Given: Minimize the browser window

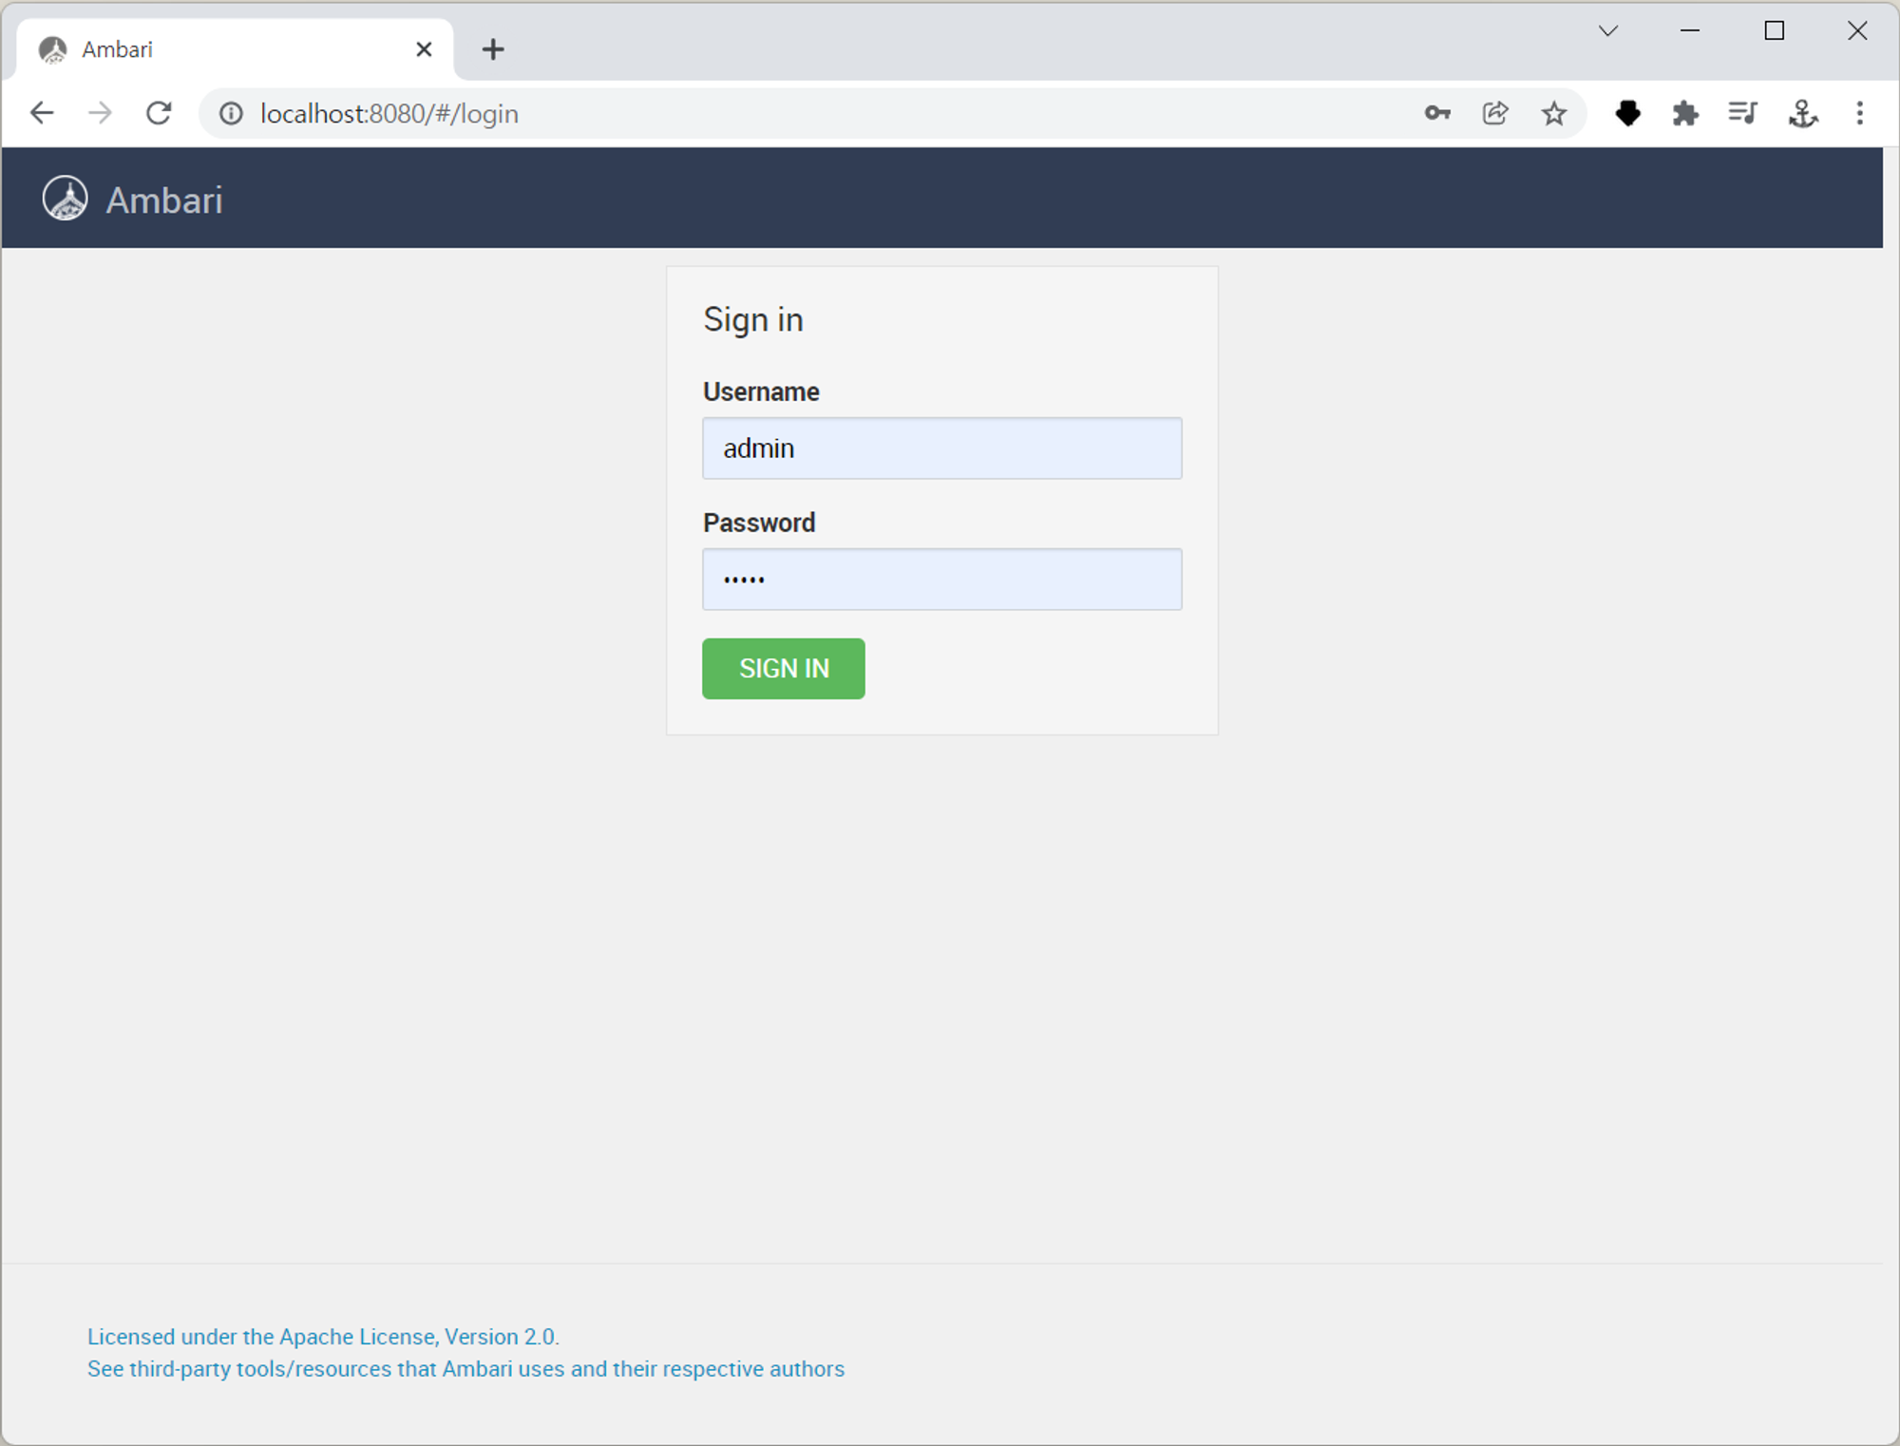Looking at the screenshot, I should tap(1690, 30).
